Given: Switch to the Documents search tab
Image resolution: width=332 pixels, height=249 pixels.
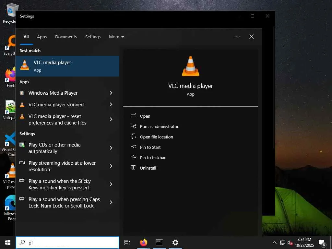Looking at the screenshot, I should tap(66, 37).
